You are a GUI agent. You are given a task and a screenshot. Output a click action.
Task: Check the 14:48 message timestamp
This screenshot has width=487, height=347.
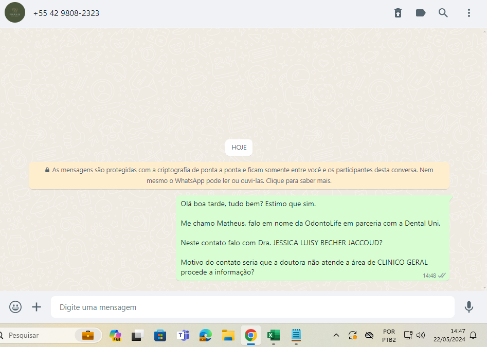[x=429, y=276]
